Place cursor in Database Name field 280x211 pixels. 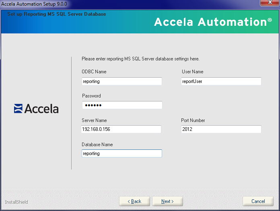(x=121, y=153)
